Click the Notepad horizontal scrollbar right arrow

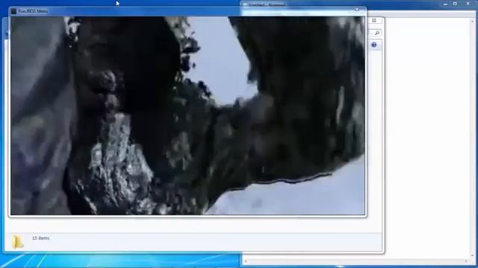pos(466,261)
